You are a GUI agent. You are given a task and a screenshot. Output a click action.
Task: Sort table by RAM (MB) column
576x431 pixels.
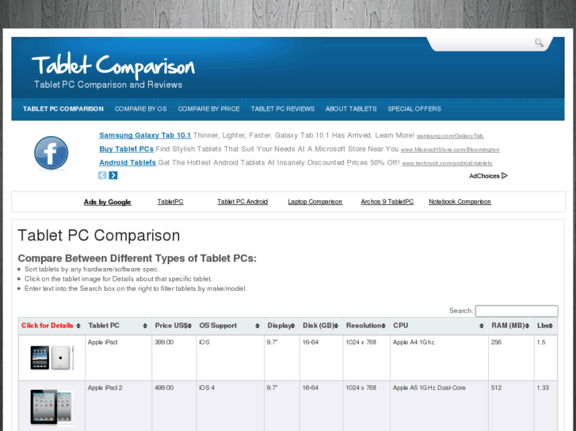pos(511,326)
